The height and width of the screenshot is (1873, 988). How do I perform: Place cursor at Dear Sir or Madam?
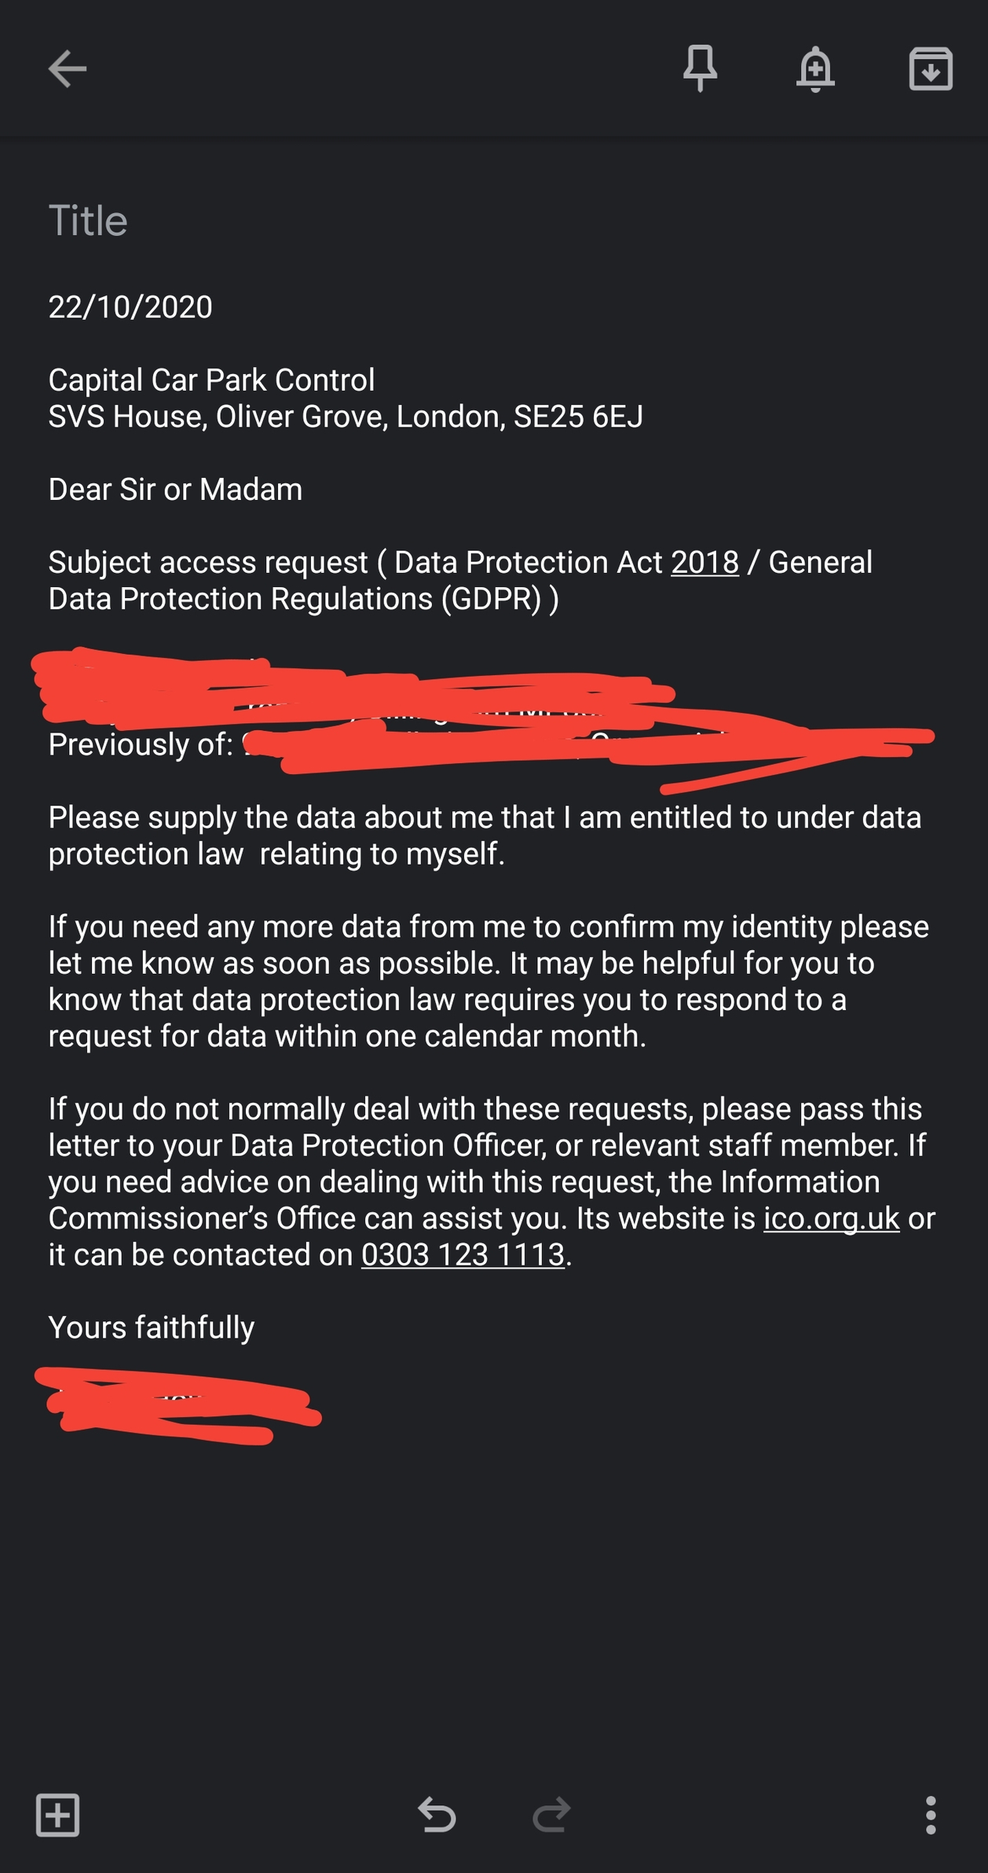[x=175, y=489]
